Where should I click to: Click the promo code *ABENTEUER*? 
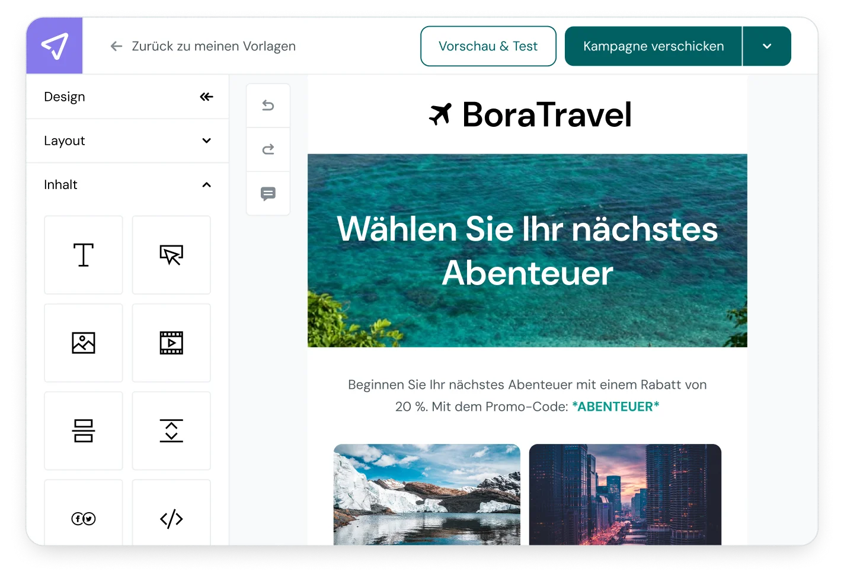[615, 407]
